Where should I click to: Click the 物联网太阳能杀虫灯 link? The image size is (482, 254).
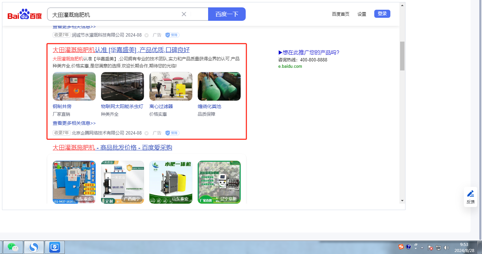pos(122,106)
